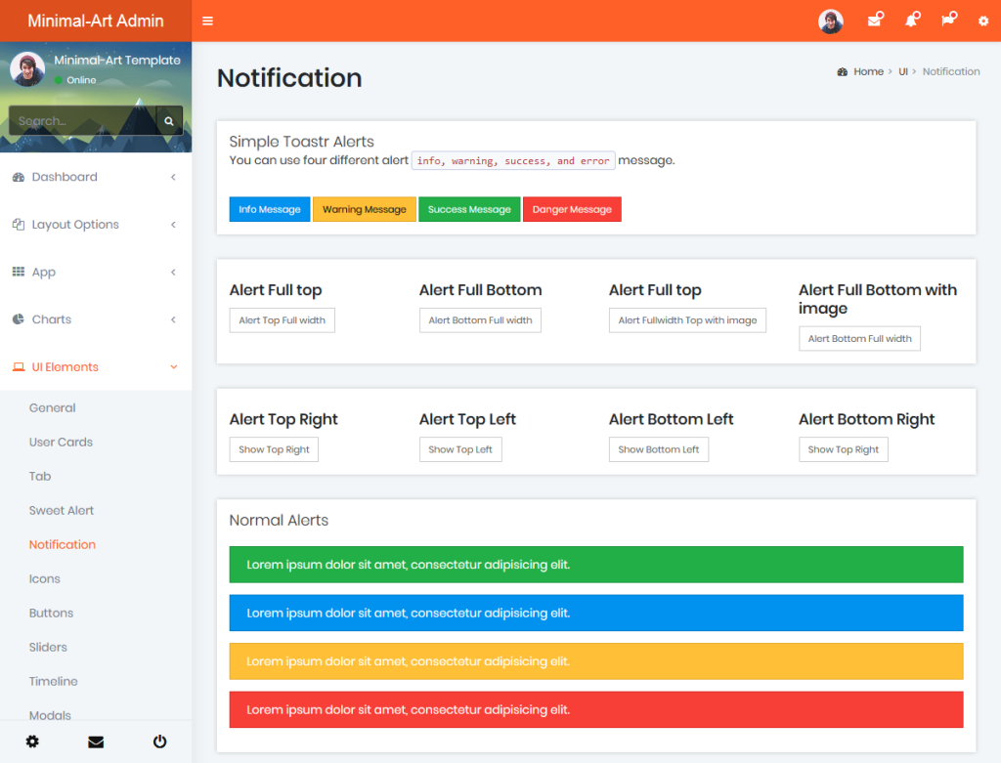Go to UI breadcrumb link
The width and height of the screenshot is (1001, 763).
coord(902,72)
